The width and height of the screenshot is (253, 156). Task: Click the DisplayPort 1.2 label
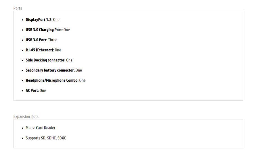pyautogui.click(x=39, y=20)
